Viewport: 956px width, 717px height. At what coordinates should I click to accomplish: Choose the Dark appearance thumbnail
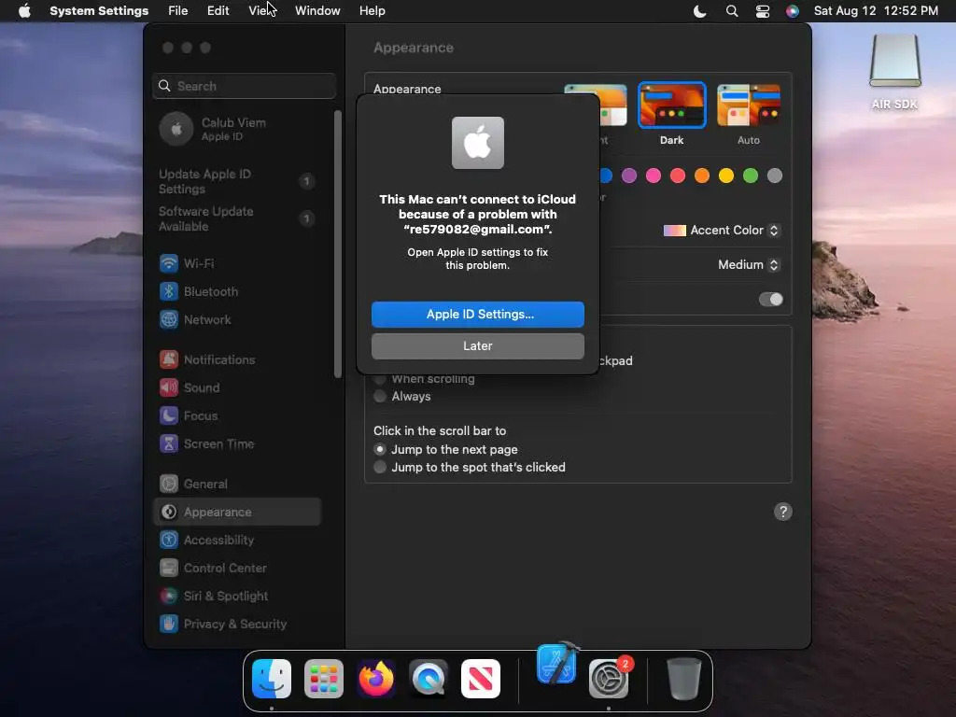pyautogui.click(x=672, y=105)
